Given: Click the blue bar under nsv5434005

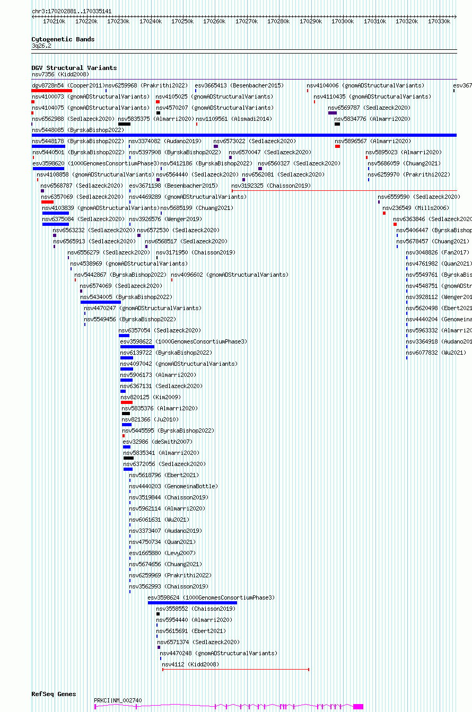Looking at the screenshot, I should (x=101, y=302).
